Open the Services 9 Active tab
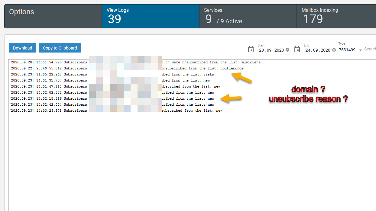The height and width of the screenshot is (211, 376). [x=248, y=16]
